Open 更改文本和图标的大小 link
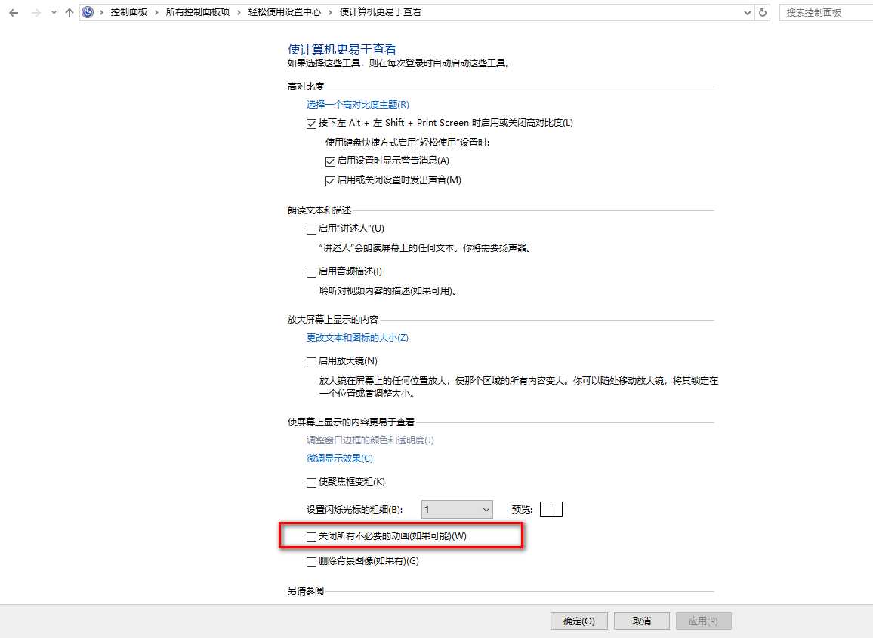 coord(356,338)
